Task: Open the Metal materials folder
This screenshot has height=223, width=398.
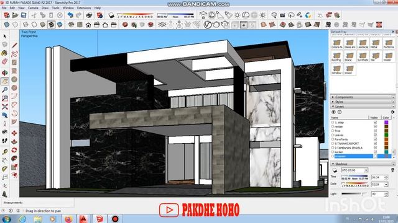Action: (376, 43)
